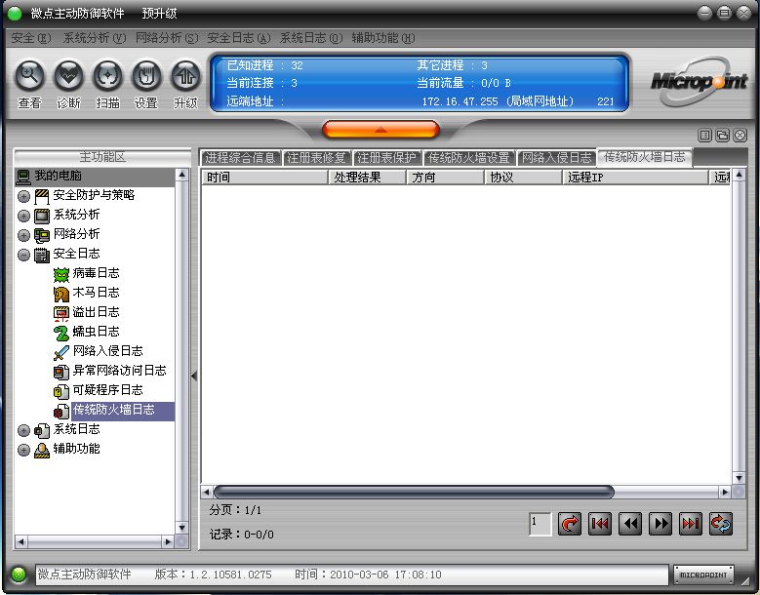The width and height of the screenshot is (760, 595).
Task: Select the 传统防火墙日志 tab
Action: 645,156
